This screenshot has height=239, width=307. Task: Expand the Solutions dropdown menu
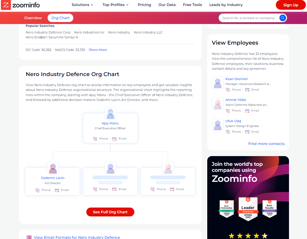point(82,5)
